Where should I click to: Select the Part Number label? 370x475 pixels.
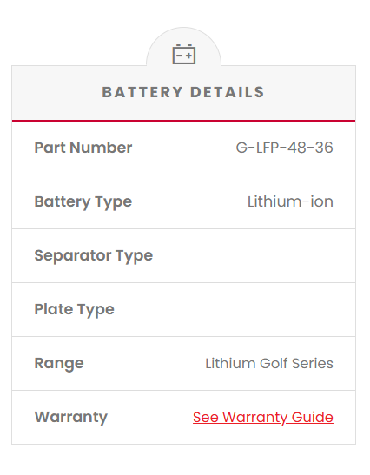coord(83,148)
